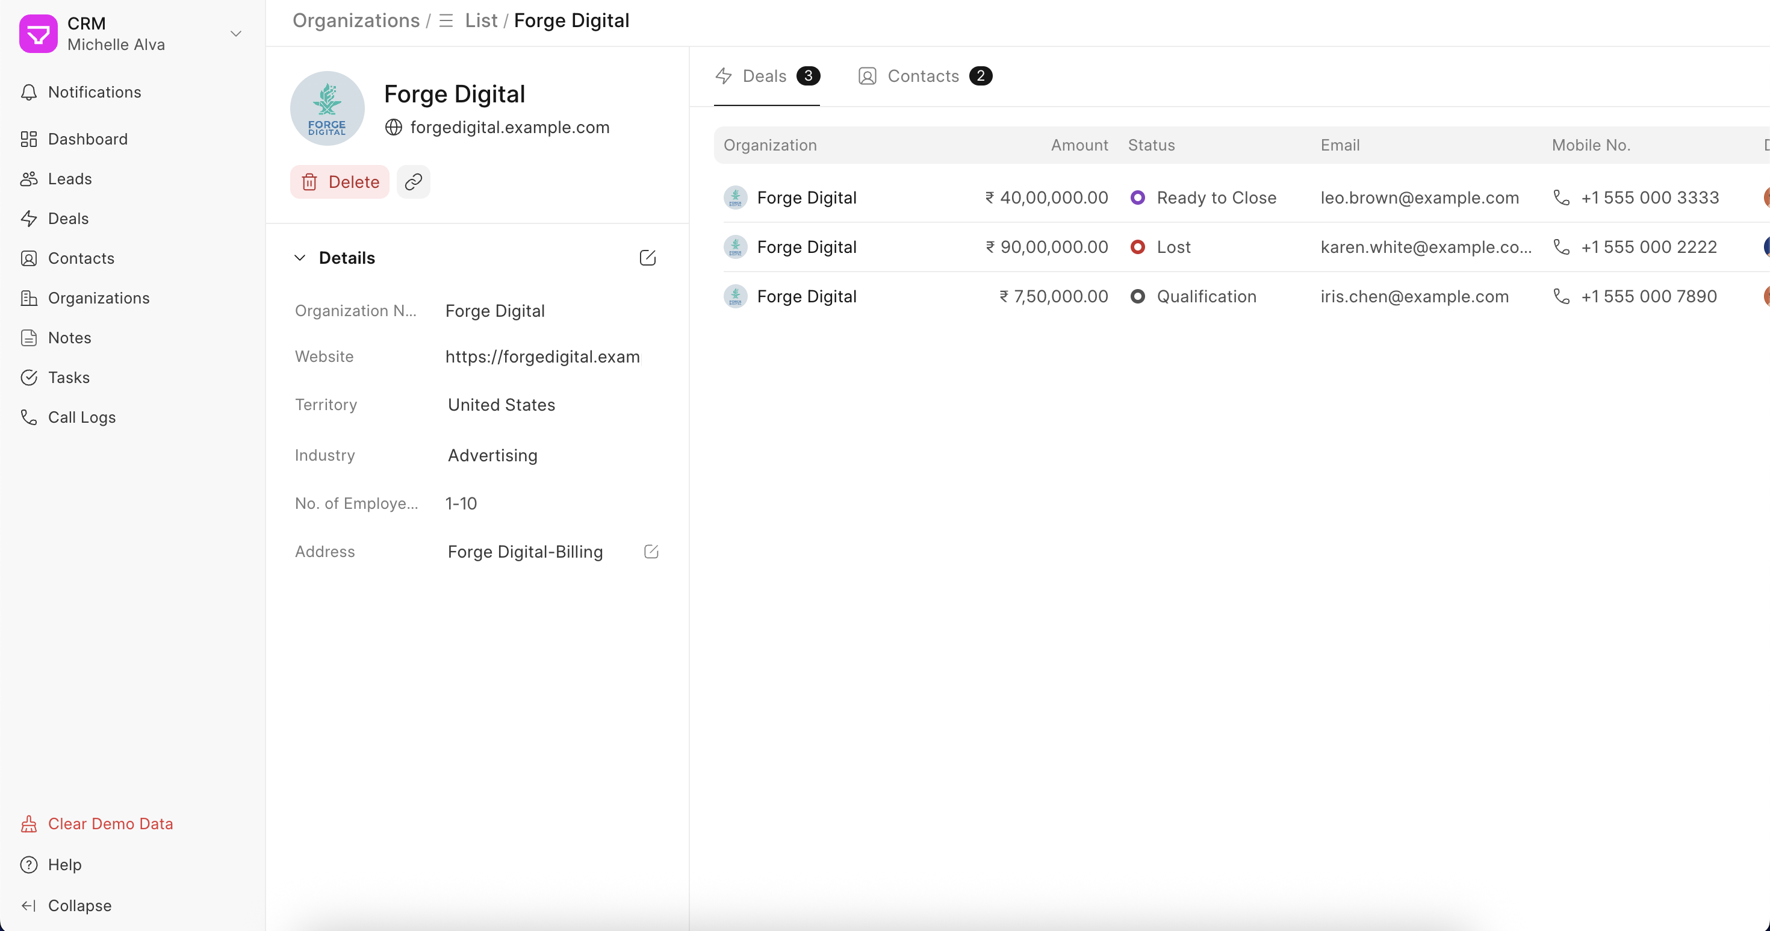Click the Forge Digital logo avatar
Image resolution: width=1770 pixels, height=931 pixels.
[327, 108]
